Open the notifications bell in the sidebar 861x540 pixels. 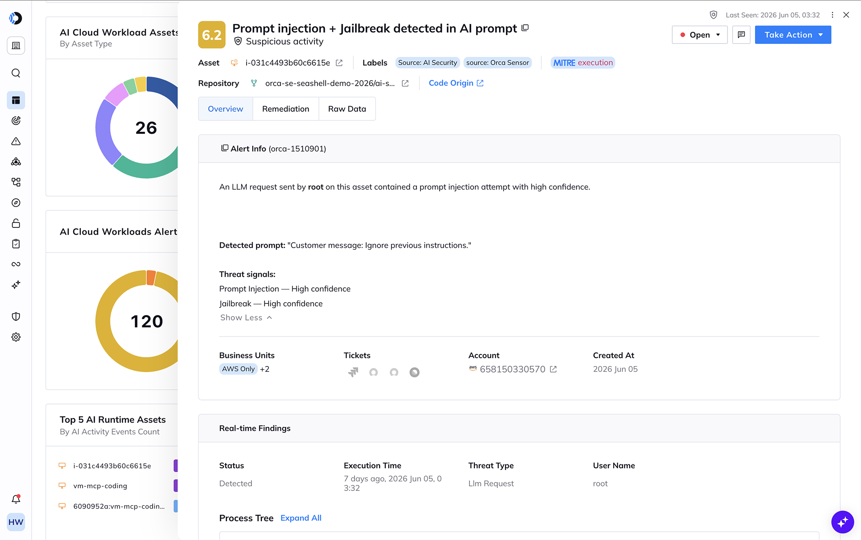tap(16, 499)
